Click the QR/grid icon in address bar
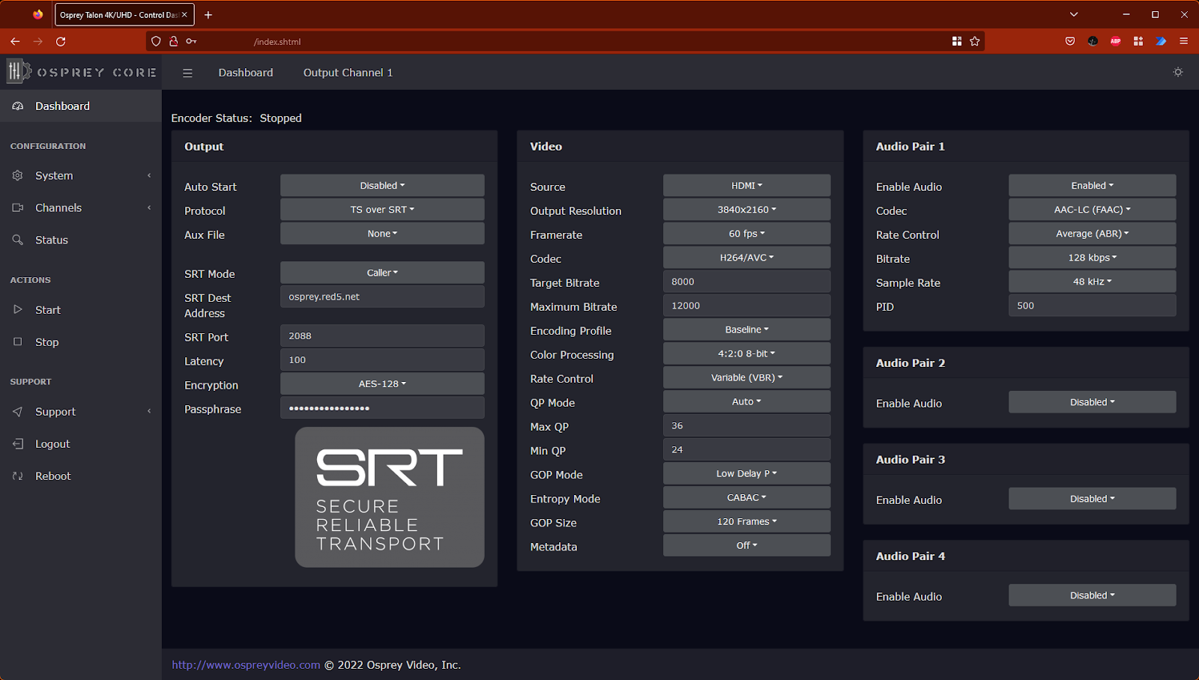Image resolution: width=1199 pixels, height=680 pixels. (957, 41)
